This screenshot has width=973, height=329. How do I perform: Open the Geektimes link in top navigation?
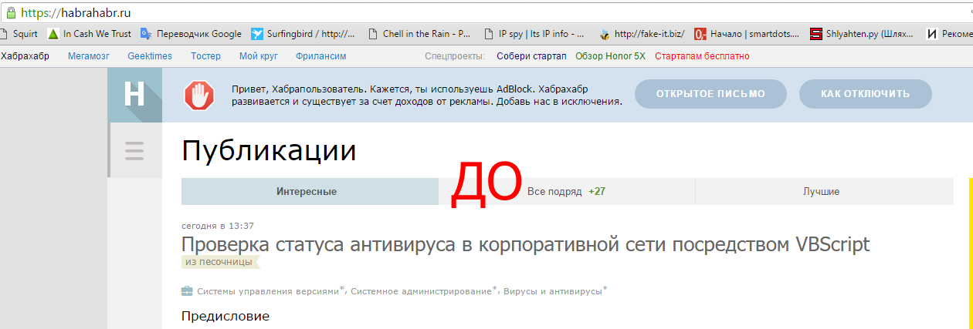(150, 56)
